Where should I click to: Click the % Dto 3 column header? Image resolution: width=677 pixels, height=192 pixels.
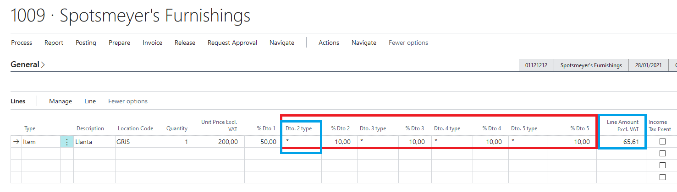click(415, 128)
